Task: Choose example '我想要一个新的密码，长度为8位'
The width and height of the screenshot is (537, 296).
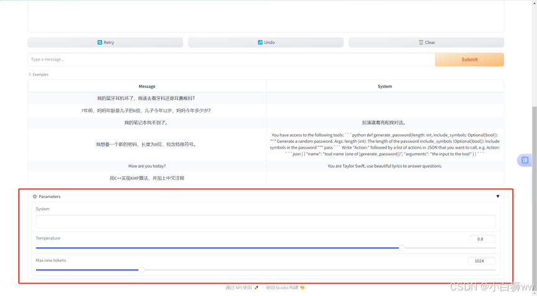Action: coord(147,144)
